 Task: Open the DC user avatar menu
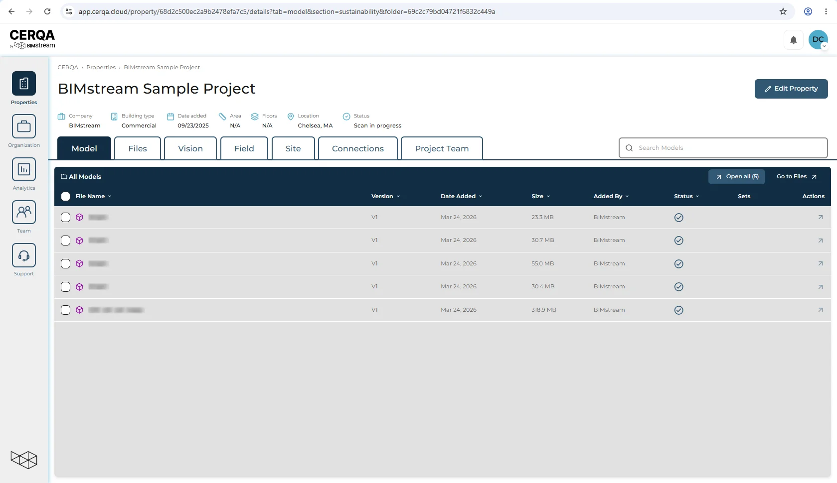click(x=818, y=40)
